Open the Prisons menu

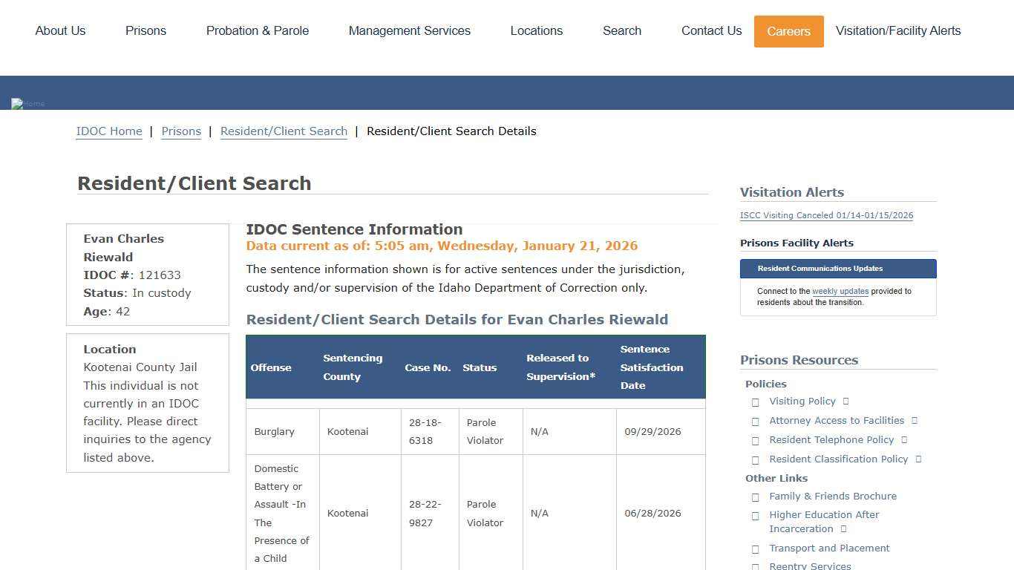tap(145, 30)
